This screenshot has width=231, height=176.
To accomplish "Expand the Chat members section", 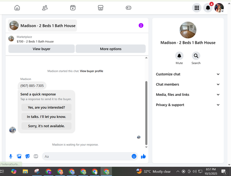I will pyautogui.click(x=188, y=84).
